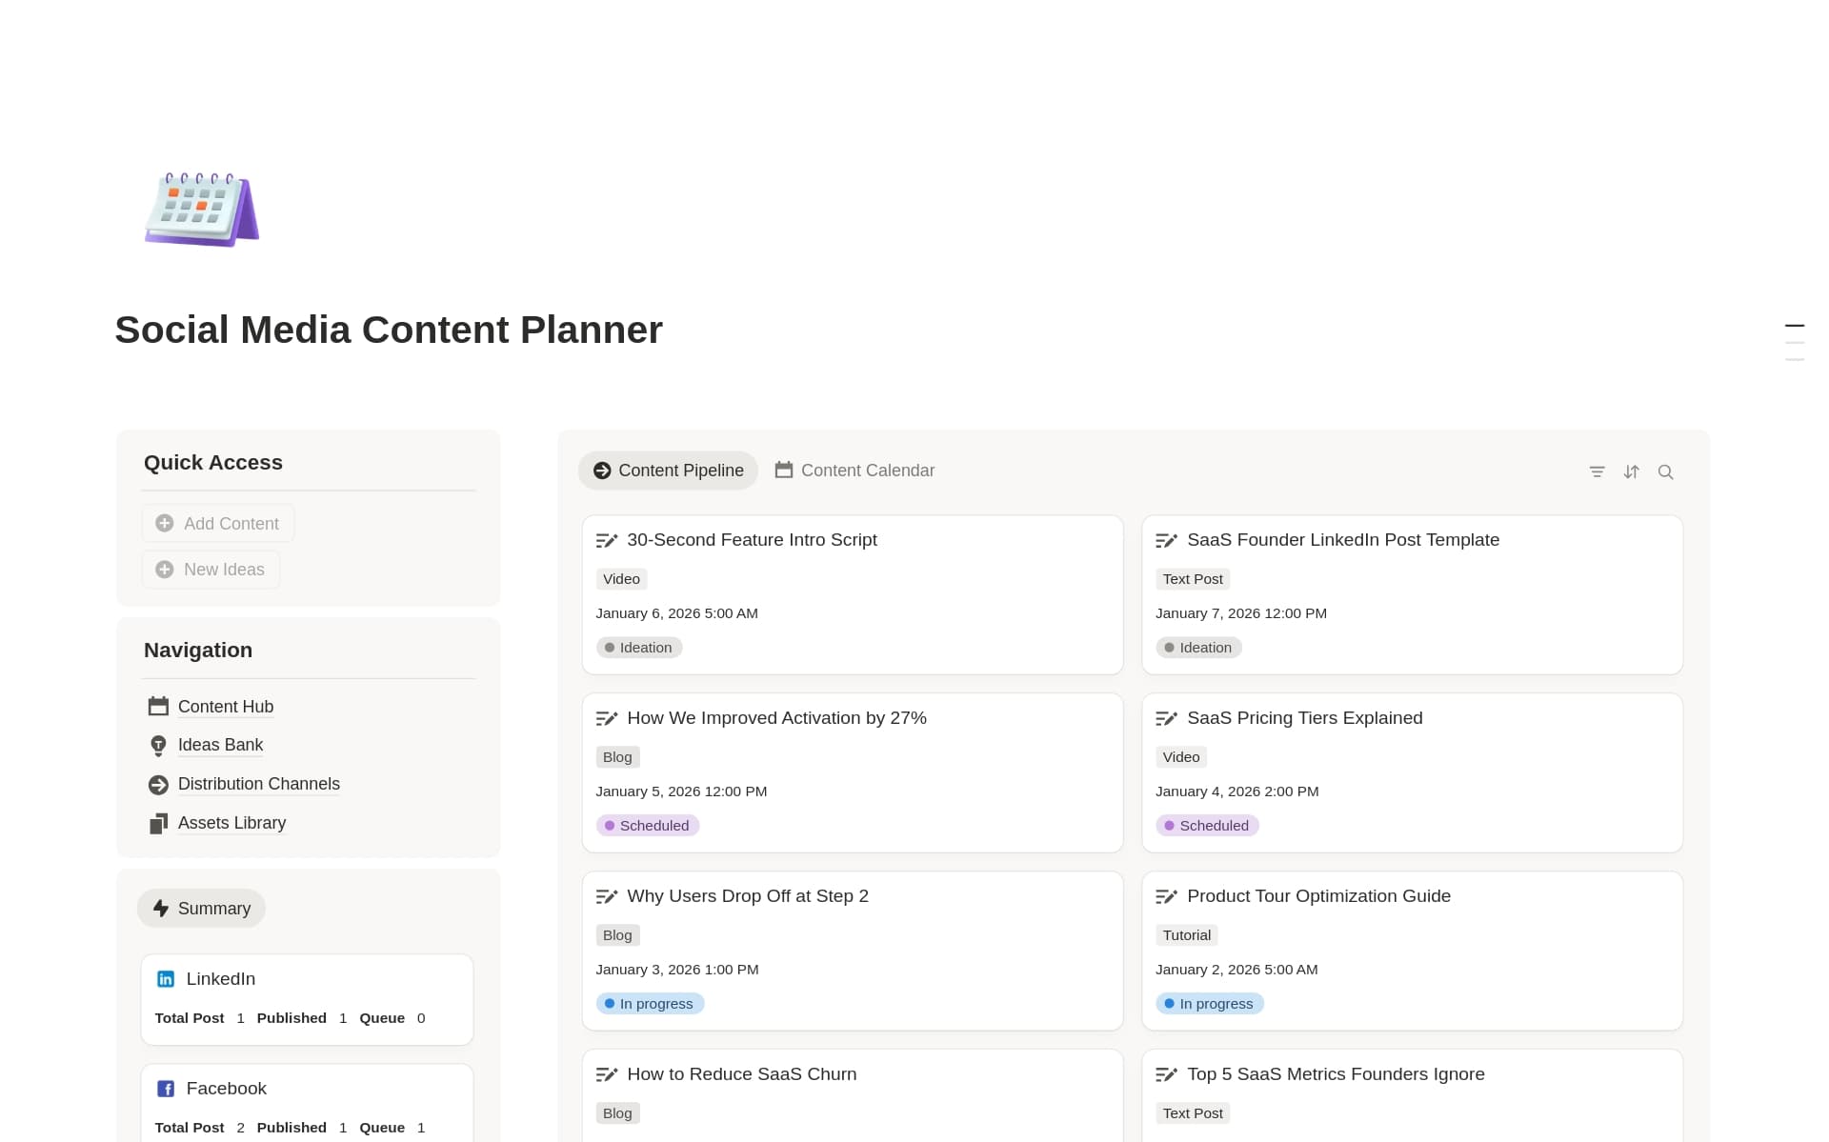Image resolution: width=1829 pixels, height=1142 pixels.
Task: Click Text Post tag on Top 5 SaaS Metrics
Action: coord(1193,1113)
